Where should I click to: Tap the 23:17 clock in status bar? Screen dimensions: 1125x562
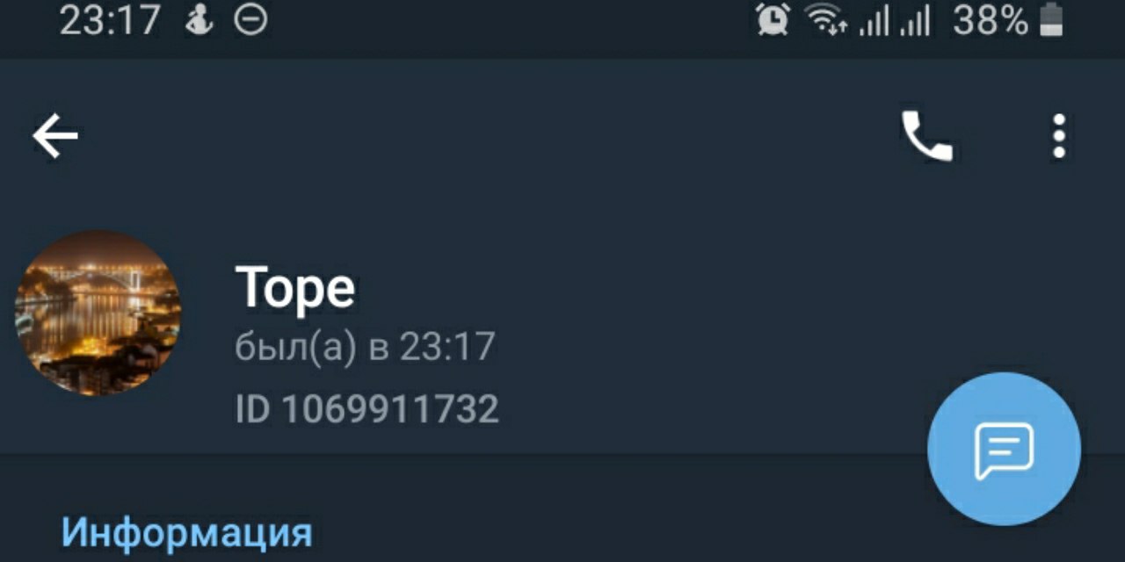coord(110,20)
